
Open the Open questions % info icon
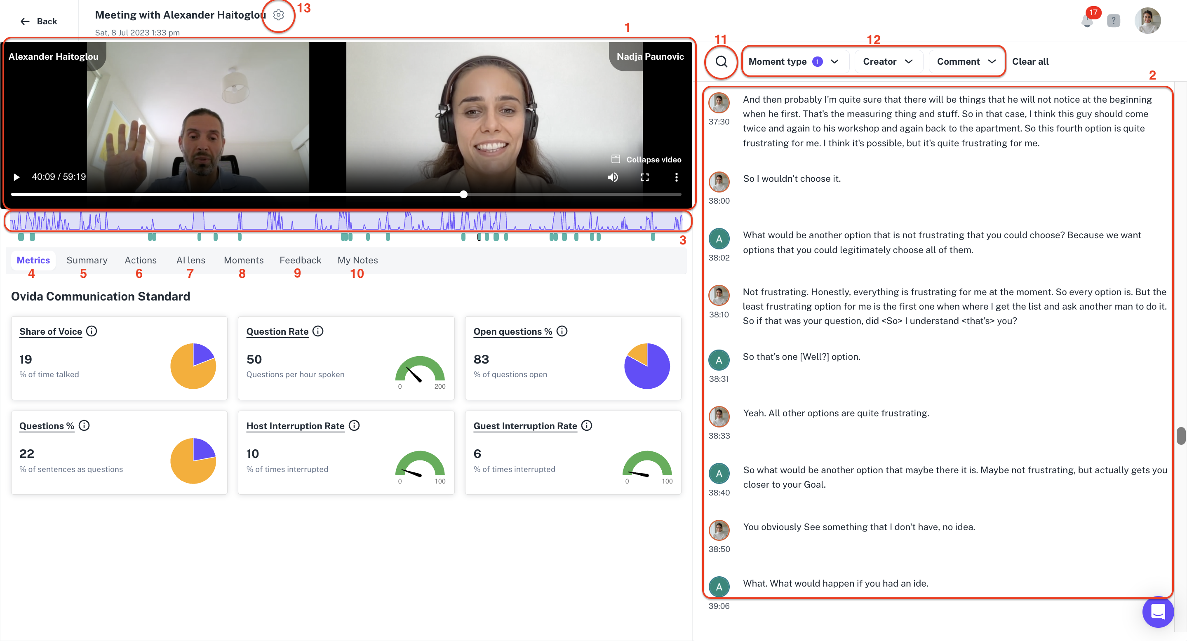pyautogui.click(x=562, y=331)
